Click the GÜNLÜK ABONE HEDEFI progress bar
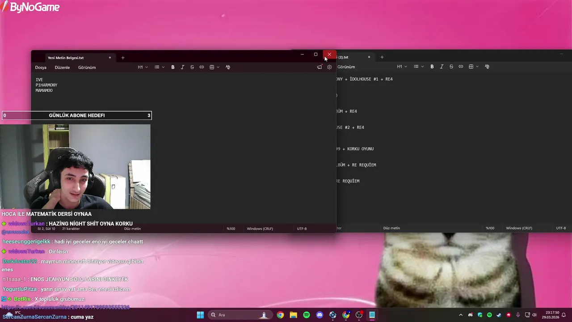Viewport: 572px width, 322px height. coord(76,115)
